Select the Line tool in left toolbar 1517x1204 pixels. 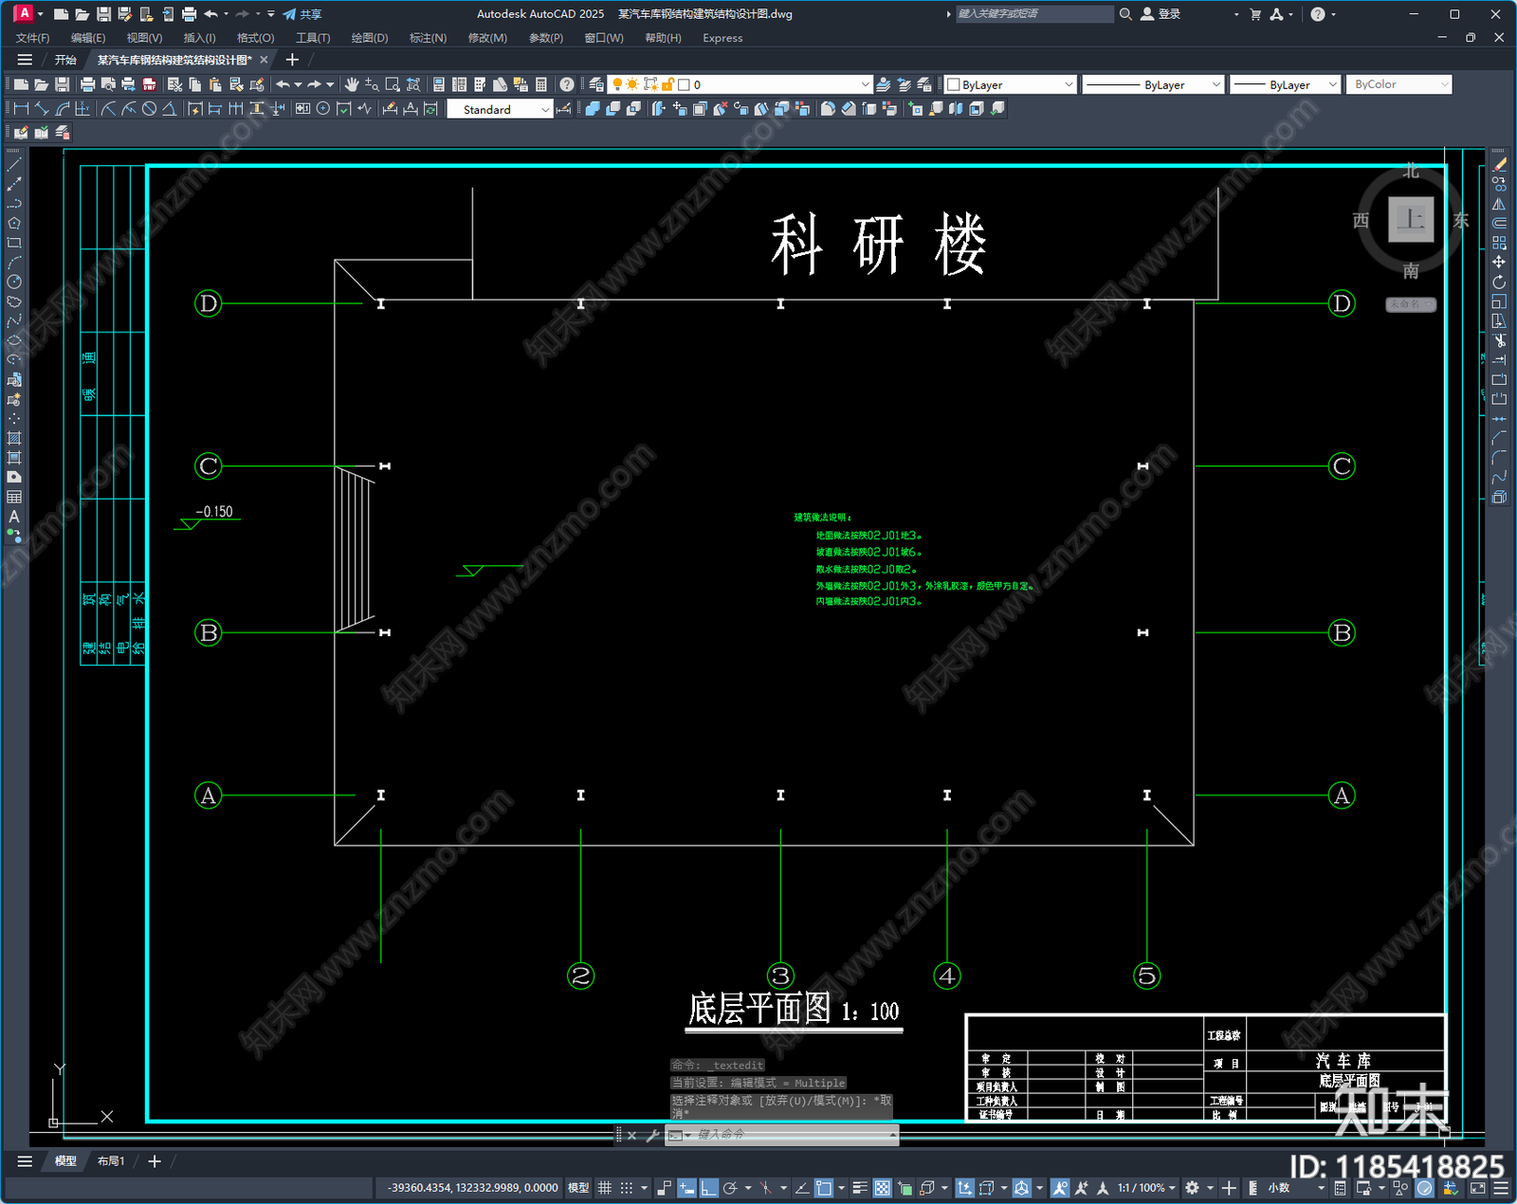(14, 165)
